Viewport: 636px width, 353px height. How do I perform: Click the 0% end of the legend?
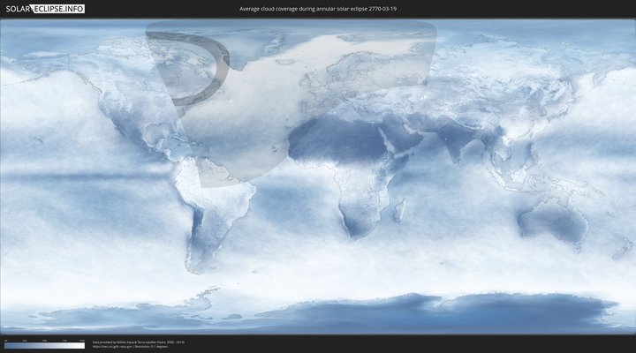(x=5, y=346)
